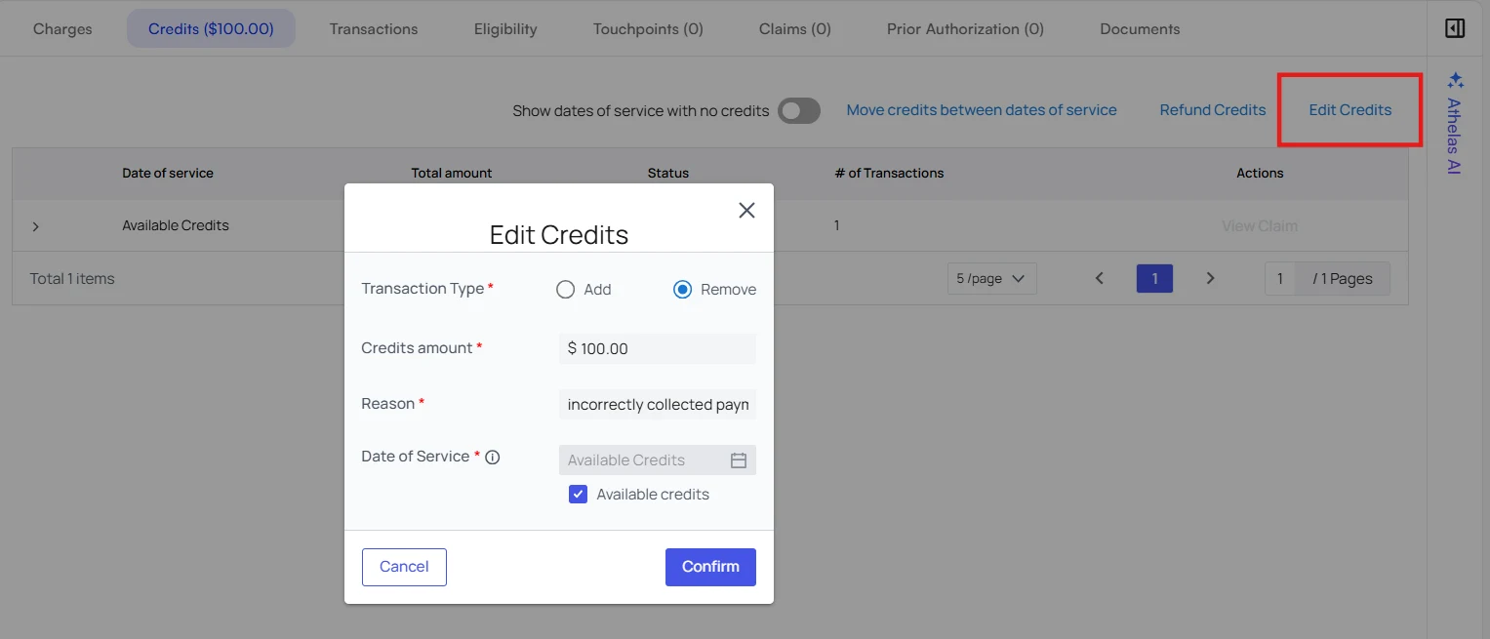Click the Credits amount field
The image size is (1490, 639).
658,349
